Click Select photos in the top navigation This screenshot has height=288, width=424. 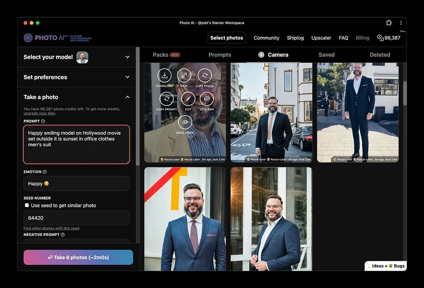point(226,38)
